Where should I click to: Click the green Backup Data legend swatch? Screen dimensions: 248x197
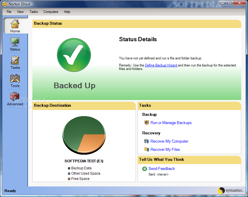pos(69,168)
